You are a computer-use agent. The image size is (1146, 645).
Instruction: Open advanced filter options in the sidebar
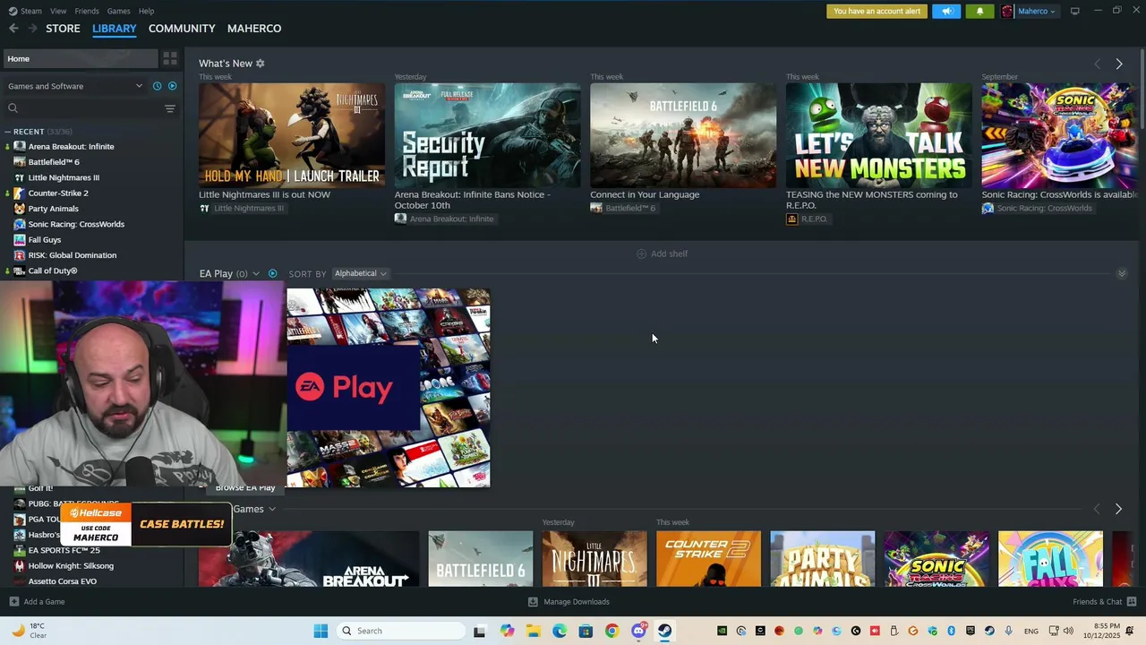[x=169, y=108]
